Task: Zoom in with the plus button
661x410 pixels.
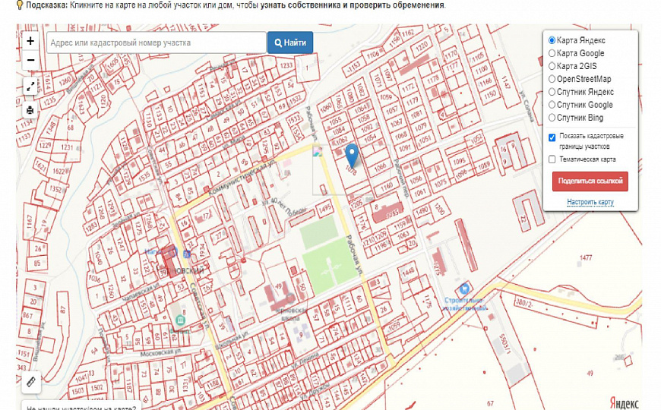Action: [x=30, y=42]
